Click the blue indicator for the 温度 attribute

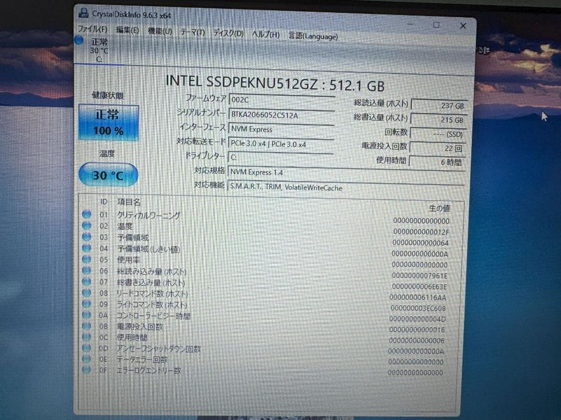86,226
